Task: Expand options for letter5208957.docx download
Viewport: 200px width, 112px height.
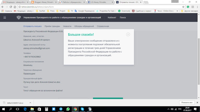Action: coord(30,103)
